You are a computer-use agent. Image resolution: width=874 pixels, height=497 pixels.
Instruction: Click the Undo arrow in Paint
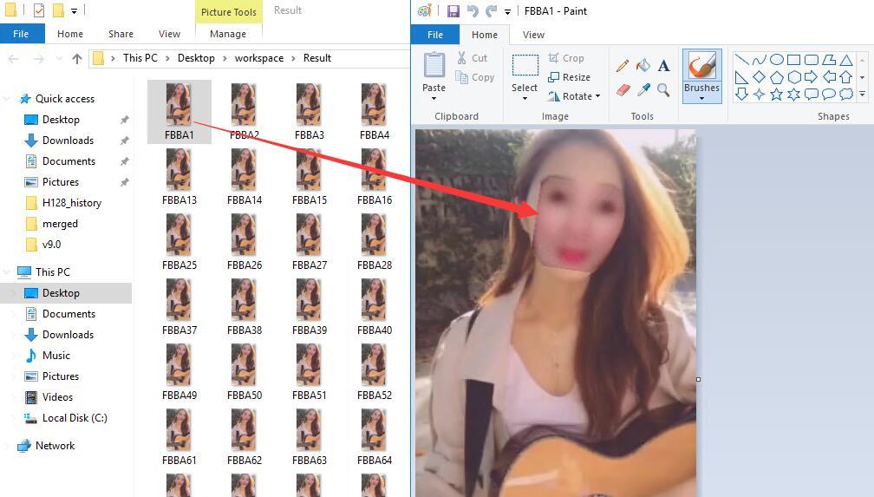pos(473,10)
